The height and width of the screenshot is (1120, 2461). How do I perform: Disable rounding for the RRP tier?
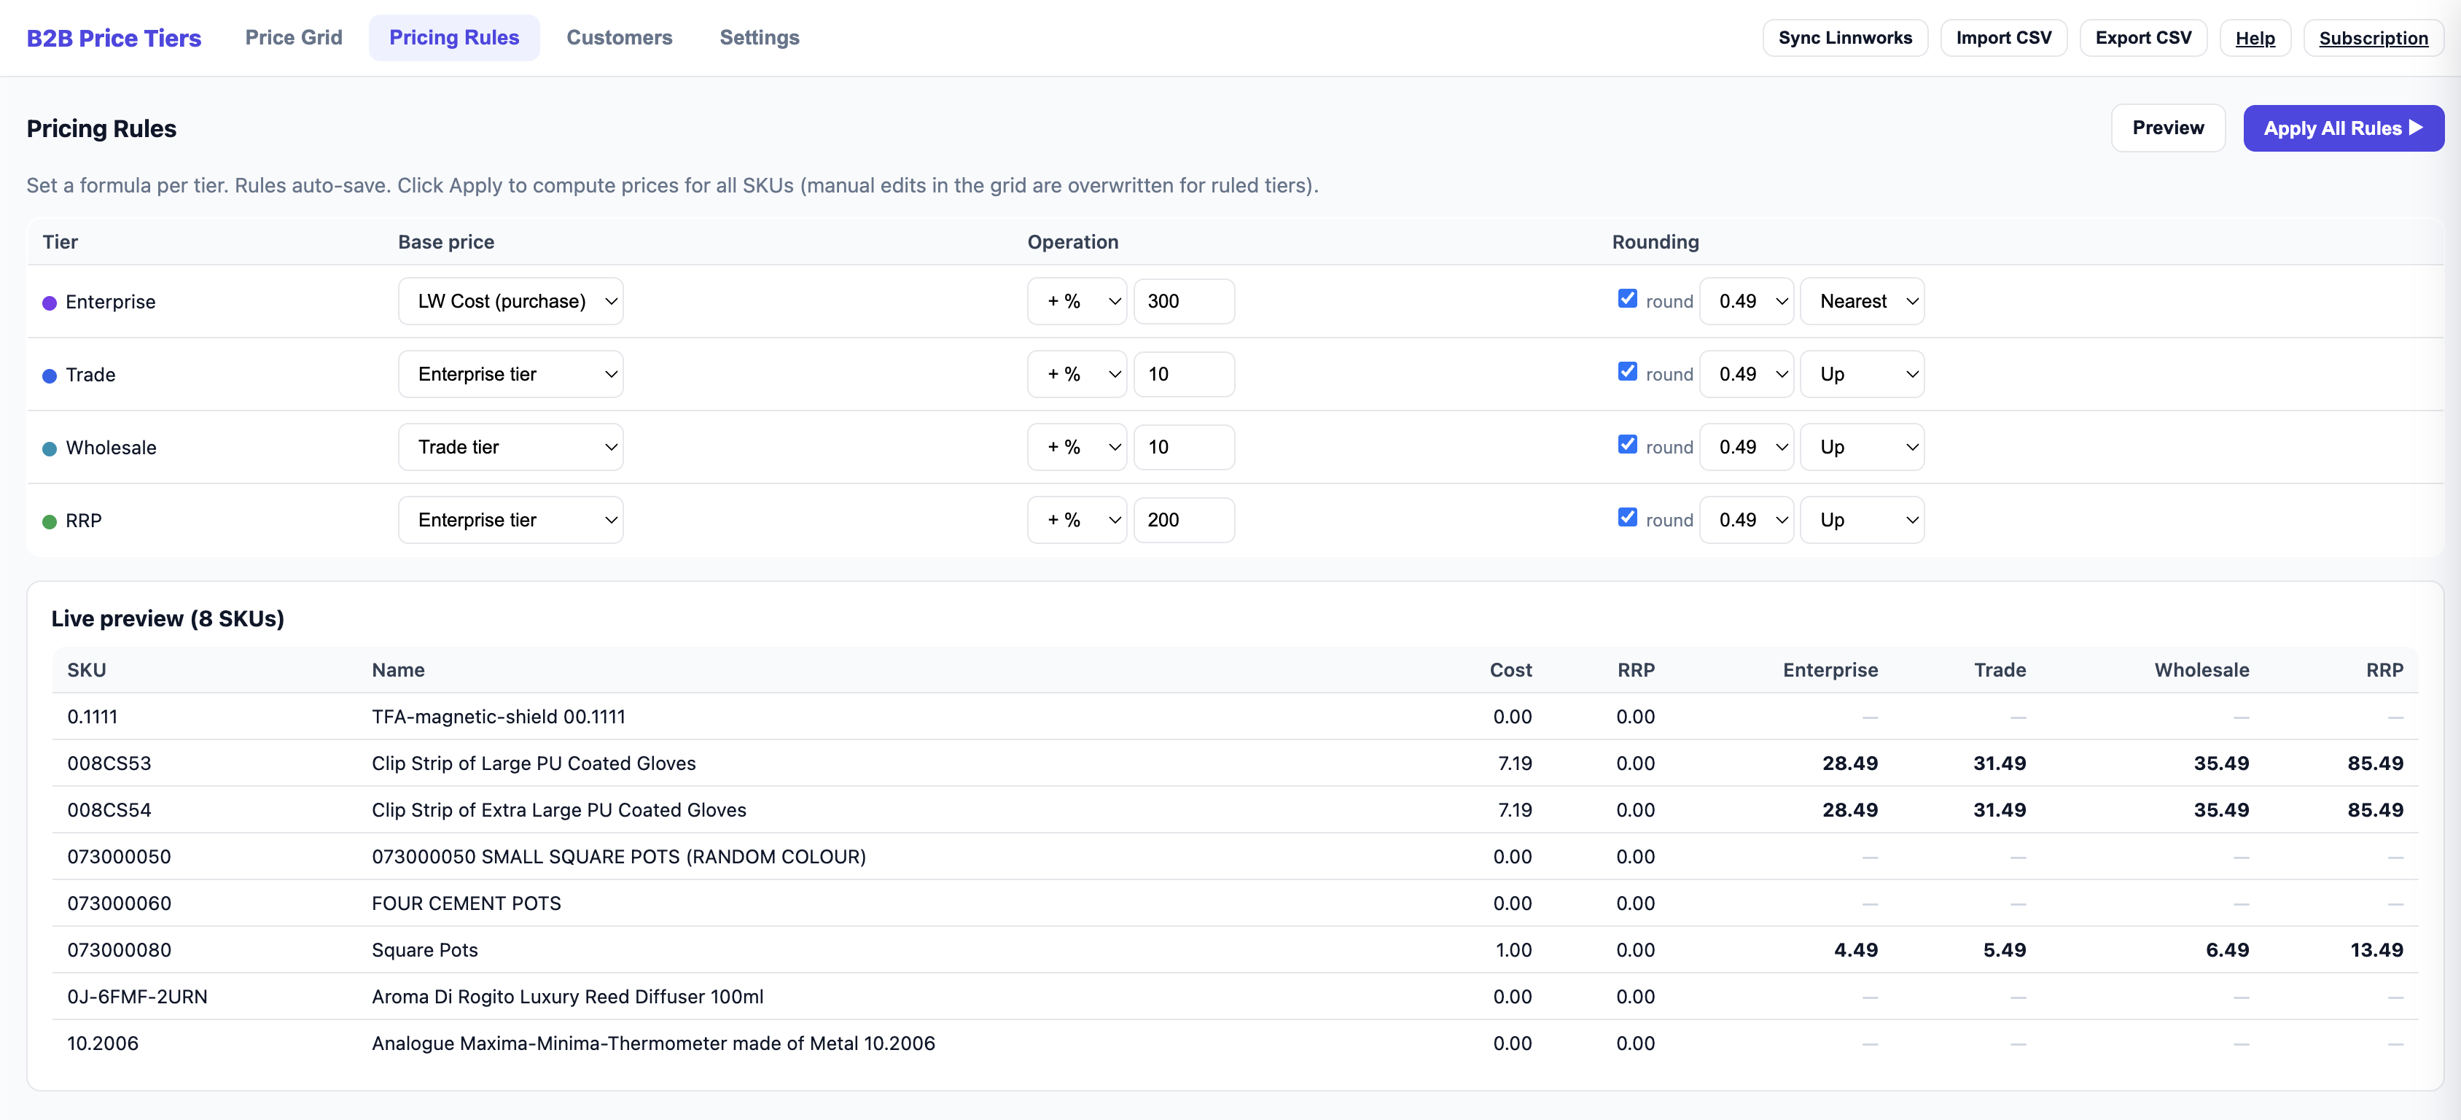[x=1627, y=517]
